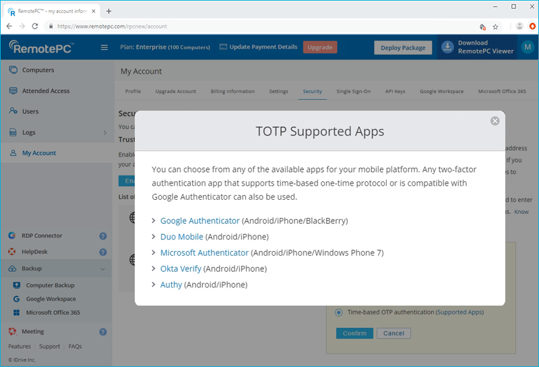Click the Download RemotePC Viewer icon
Screen dimensions: 539x367
[x=448, y=47]
